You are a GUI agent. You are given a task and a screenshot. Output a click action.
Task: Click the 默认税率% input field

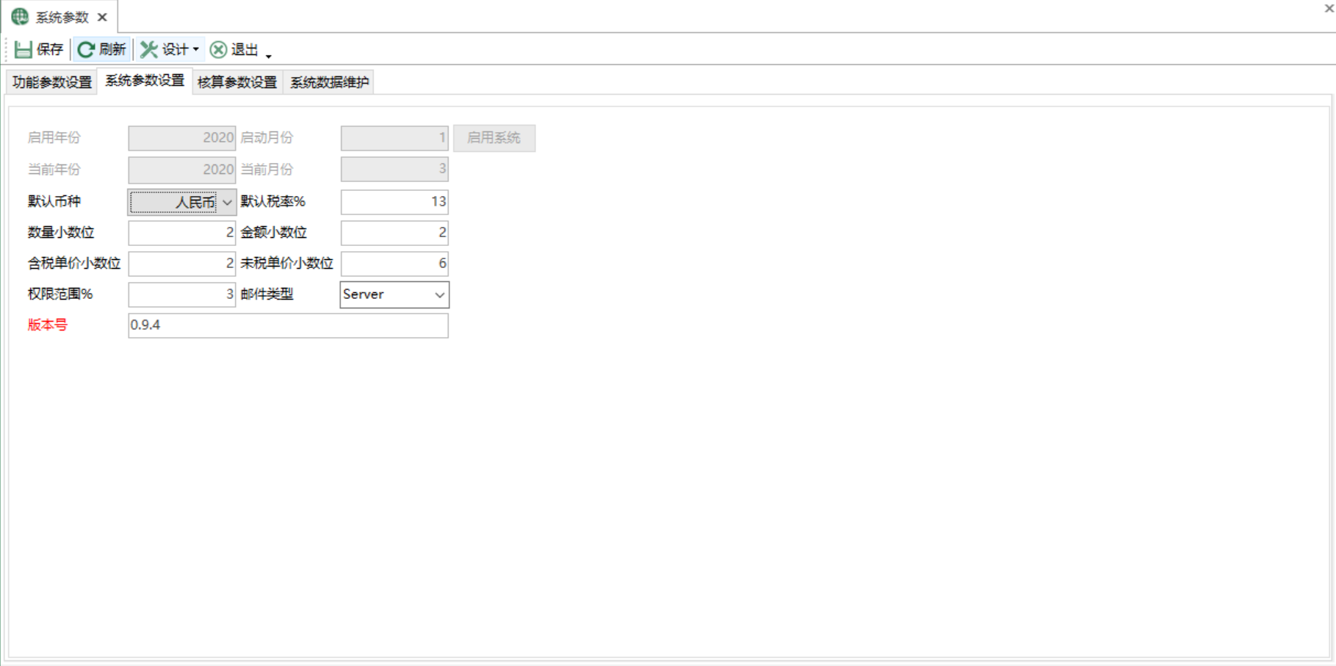[x=394, y=202]
